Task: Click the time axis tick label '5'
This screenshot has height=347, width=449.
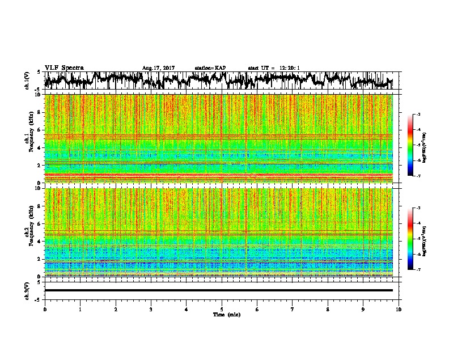Action: pyautogui.click(x=222, y=310)
